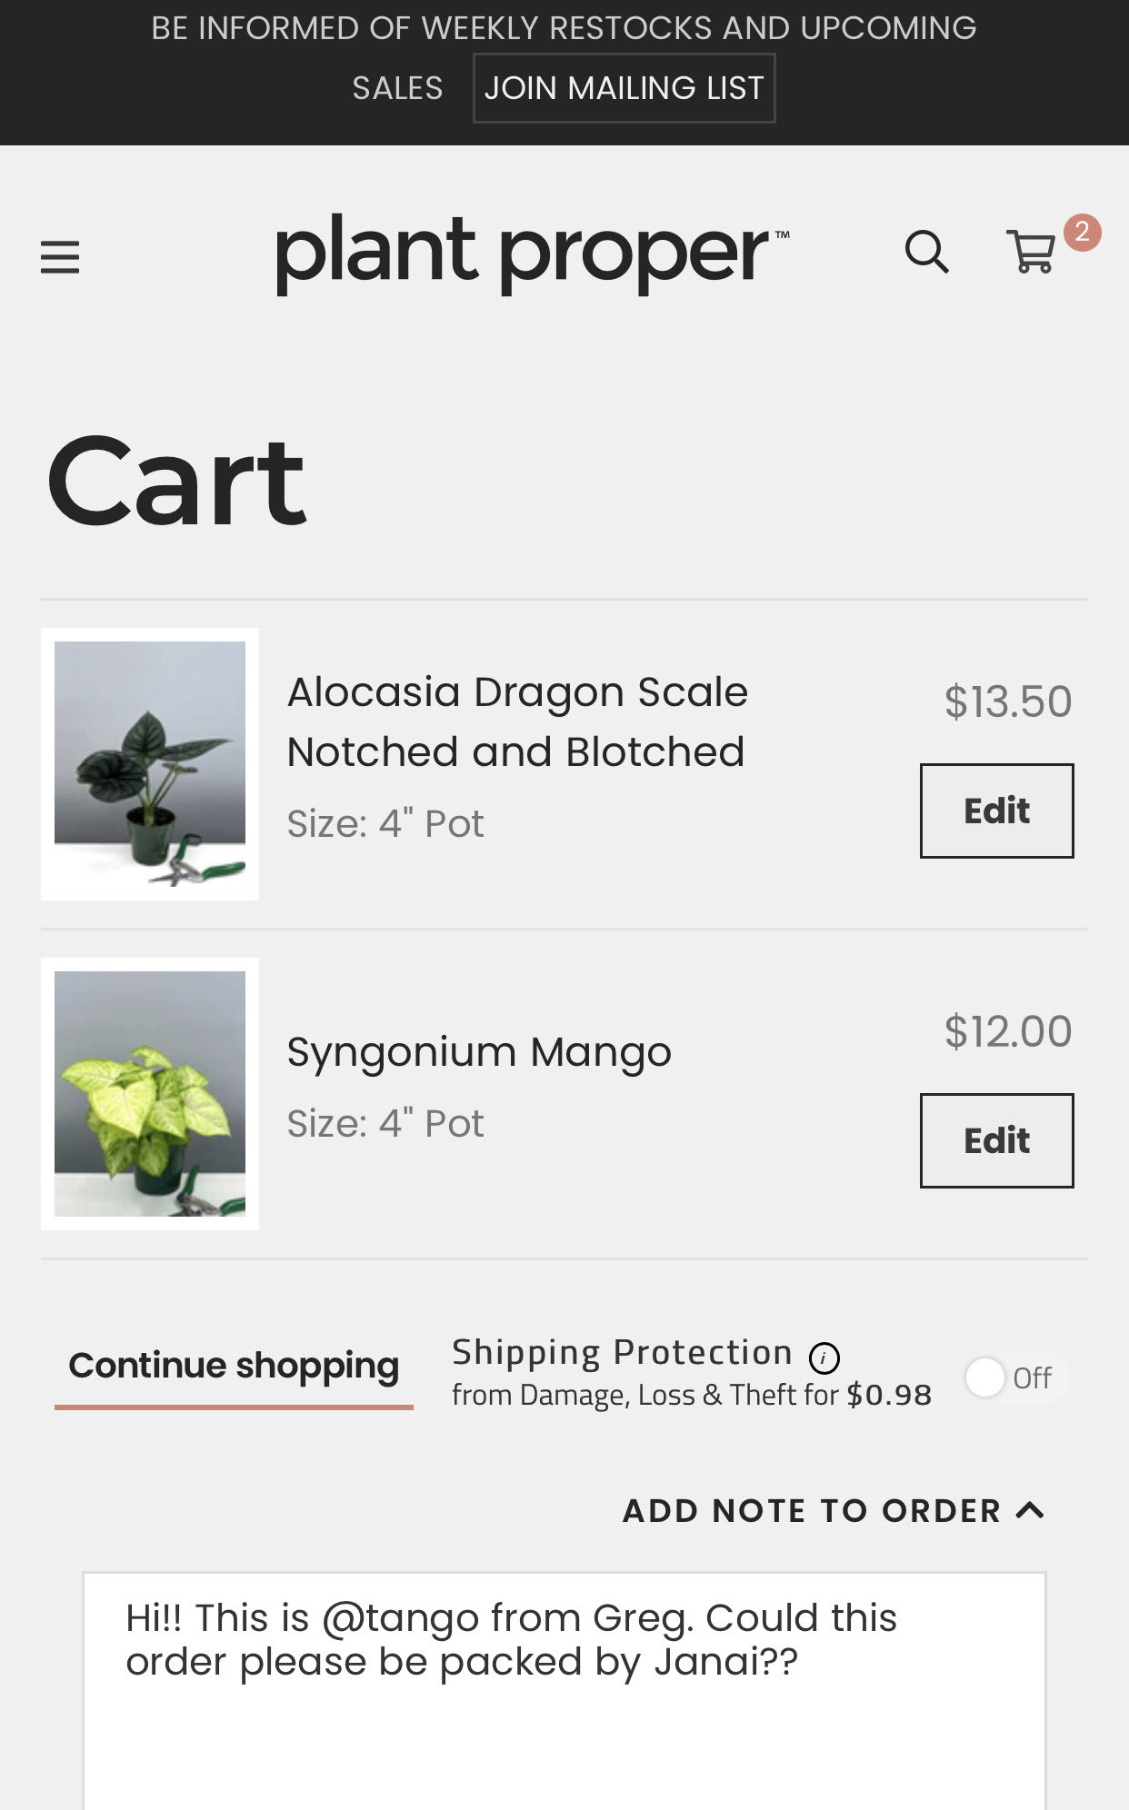
Task: Click the Shipping Protection label text
Action: point(622,1353)
